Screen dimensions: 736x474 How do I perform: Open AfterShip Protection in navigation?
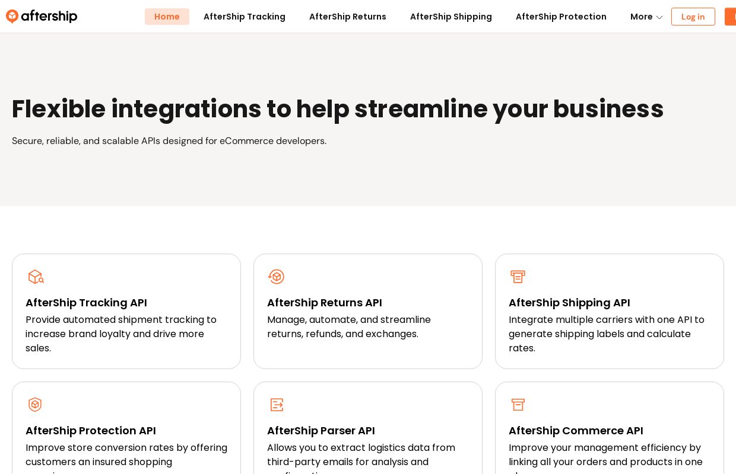pyautogui.click(x=561, y=17)
